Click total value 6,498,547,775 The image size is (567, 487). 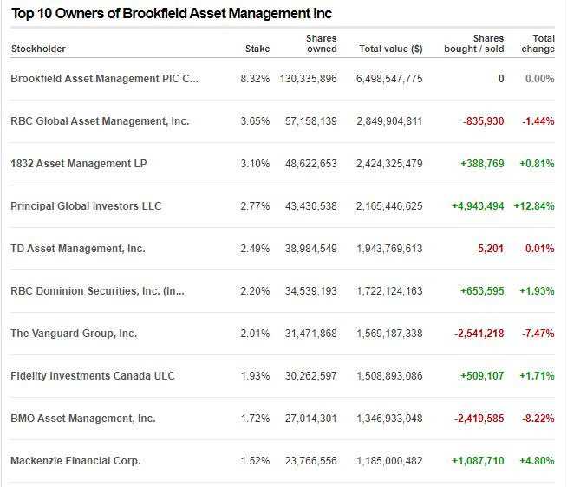[x=389, y=79]
